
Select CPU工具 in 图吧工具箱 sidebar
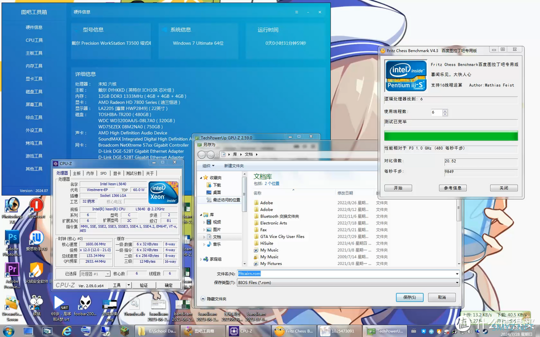[x=34, y=40]
